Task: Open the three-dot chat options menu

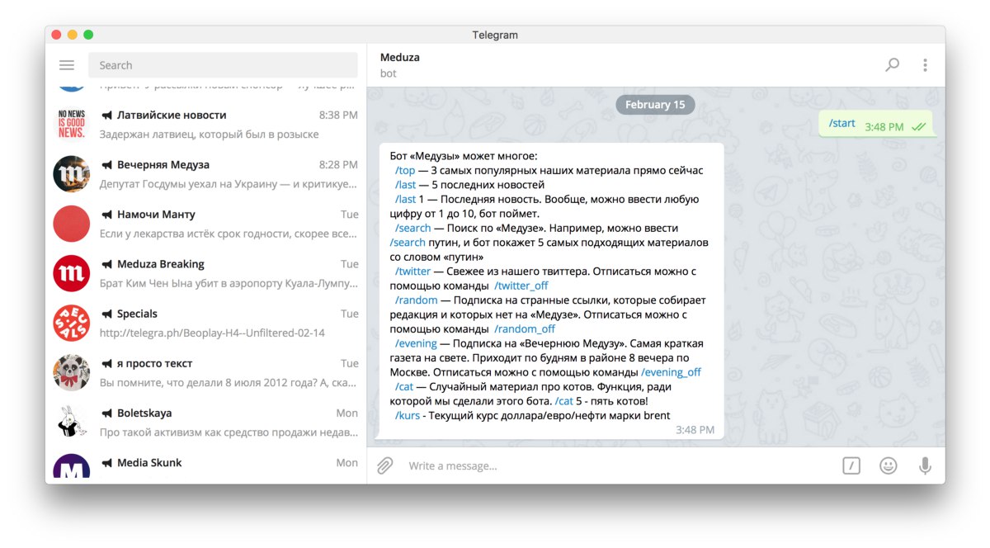Action: click(925, 64)
